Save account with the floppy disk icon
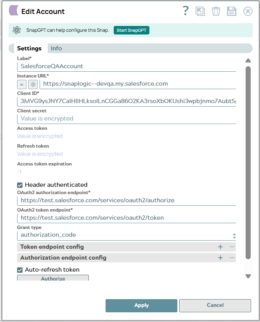The width and height of the screenshot is (260, 322). point(232,11)
